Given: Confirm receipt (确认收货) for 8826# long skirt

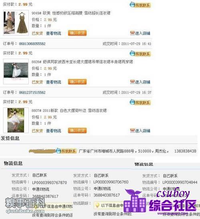Looking at the screenshot, I should [x=77, y=82].
